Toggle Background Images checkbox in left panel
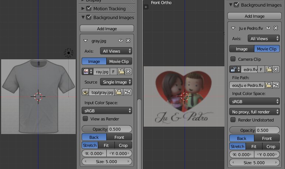The height and width of the screenshot is (169, 285). tap(89, 17)
